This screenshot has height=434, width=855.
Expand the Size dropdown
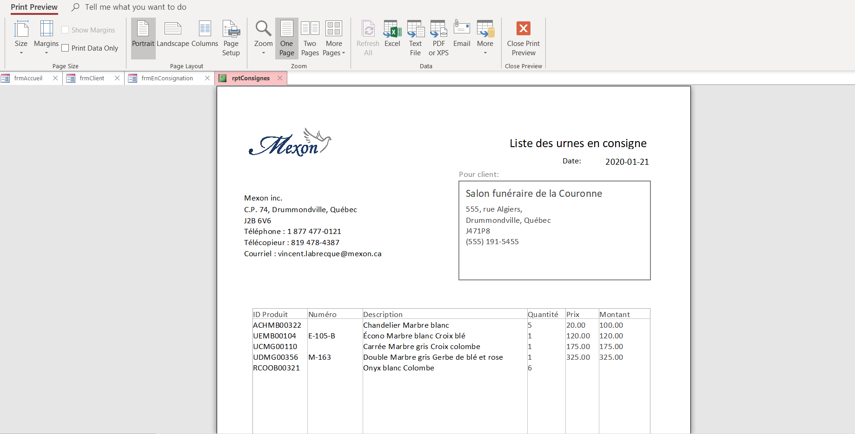[21, 38]
